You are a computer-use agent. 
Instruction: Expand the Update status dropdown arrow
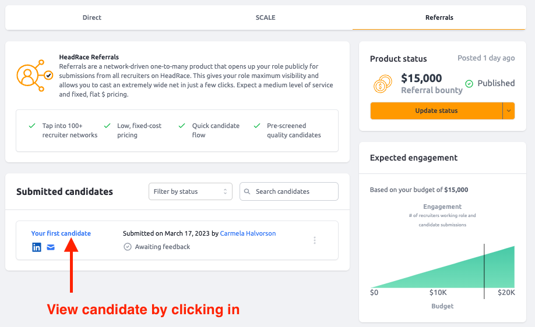pyautogui.click(x=509, y=111)
